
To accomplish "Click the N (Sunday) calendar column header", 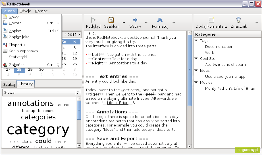I will pyautogui.click(x=75, y=42).
